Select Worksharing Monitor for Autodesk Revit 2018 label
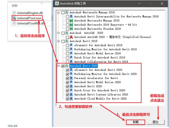Image resolution: width=169 pixels, height=128 pixels. [x=105, y=49]
